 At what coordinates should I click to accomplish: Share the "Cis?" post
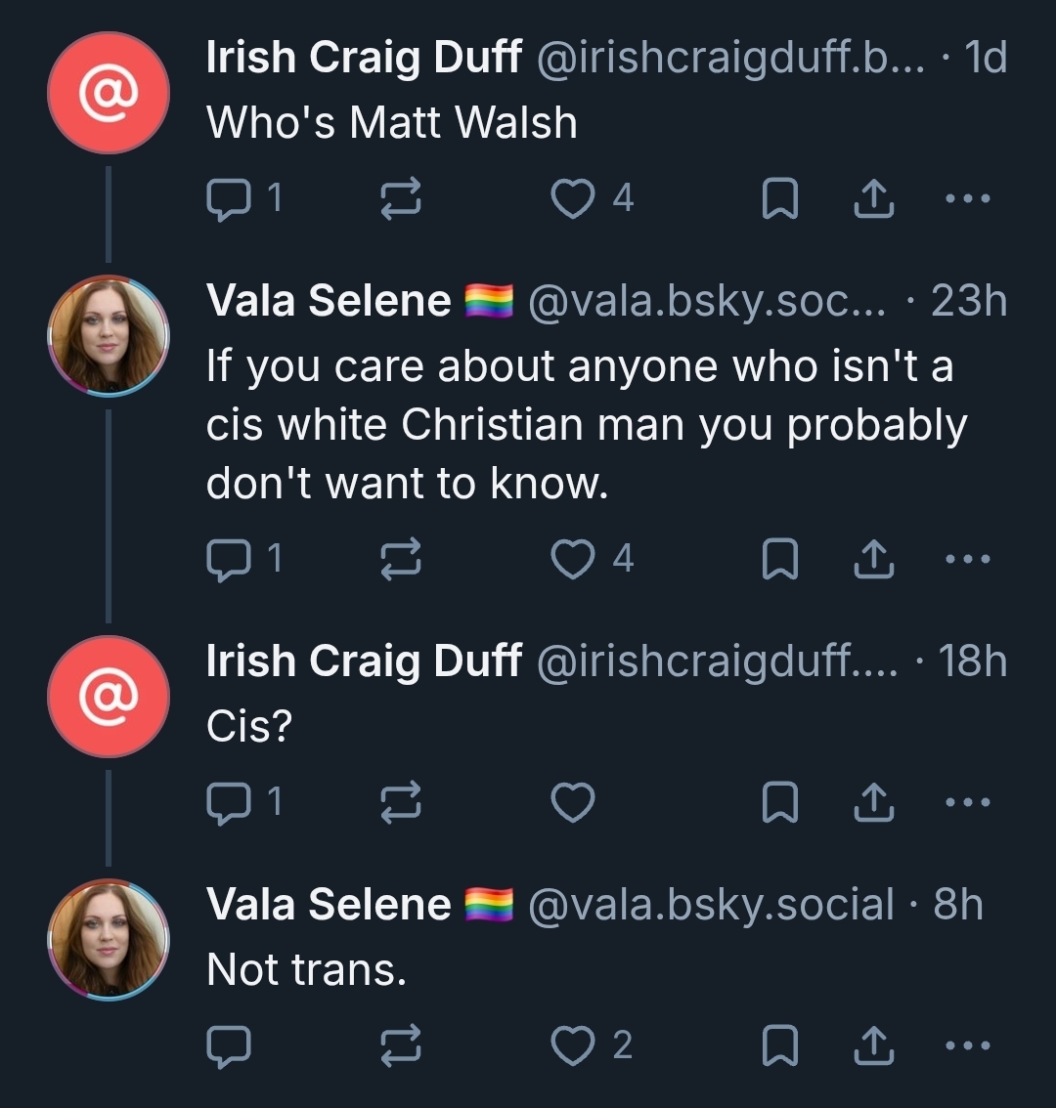coord(873,803)
